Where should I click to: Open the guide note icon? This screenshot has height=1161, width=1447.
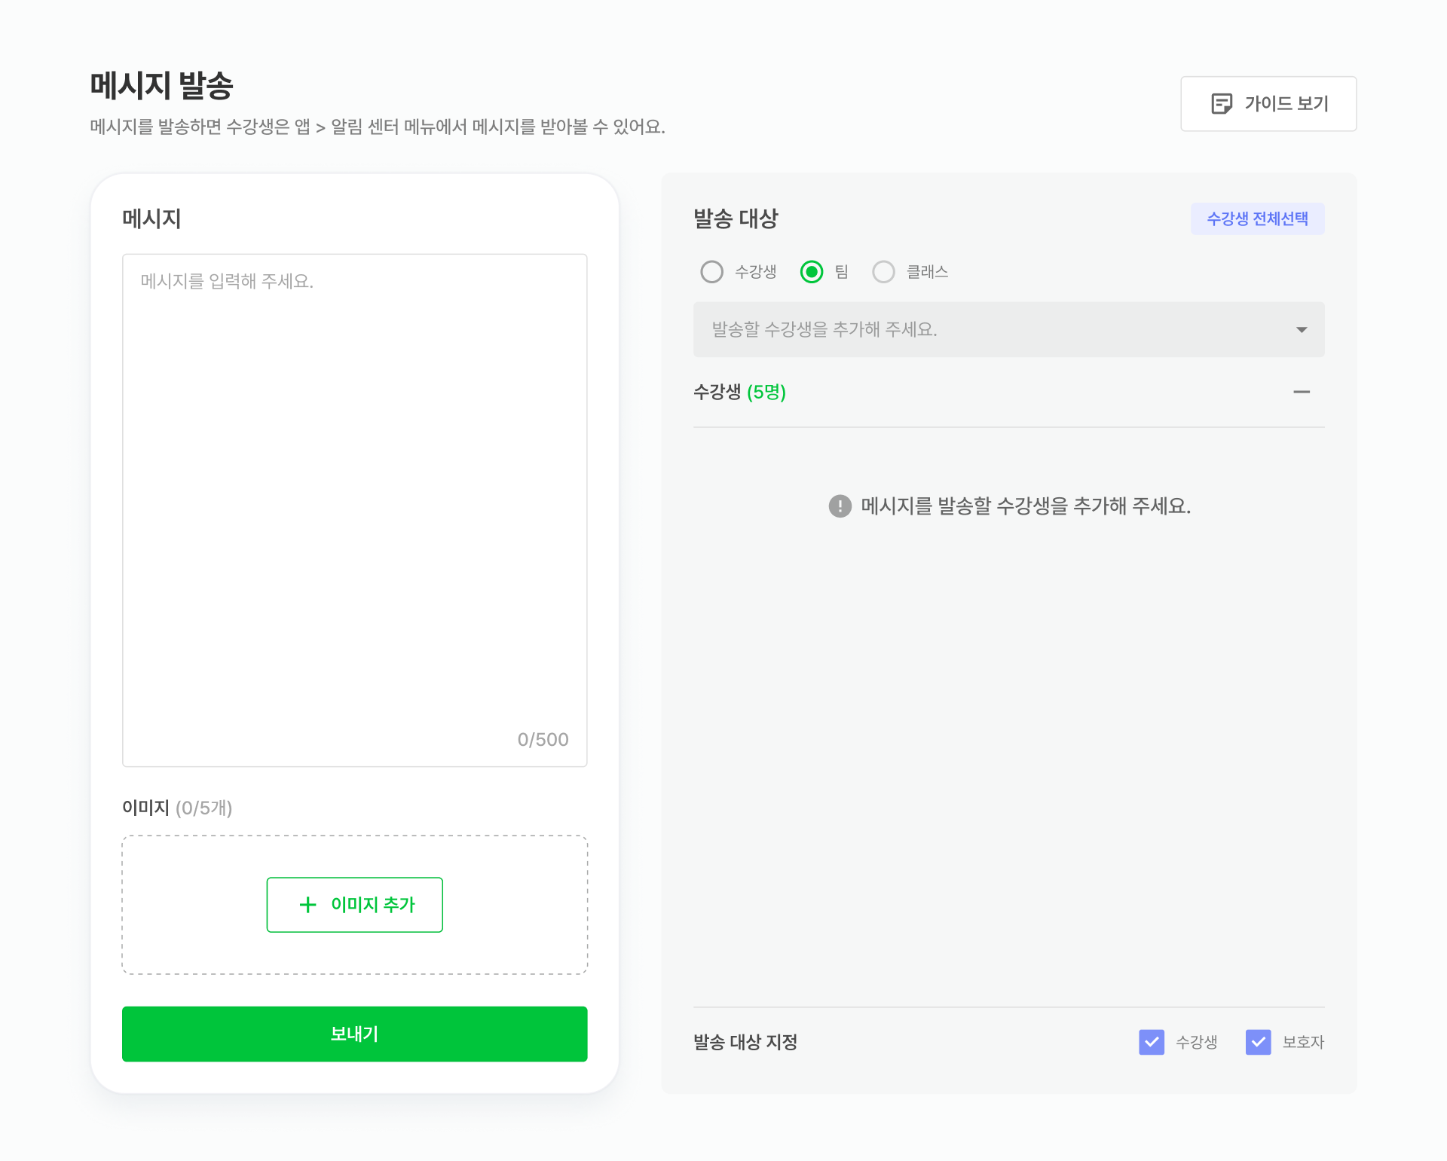click(1222, 104)
